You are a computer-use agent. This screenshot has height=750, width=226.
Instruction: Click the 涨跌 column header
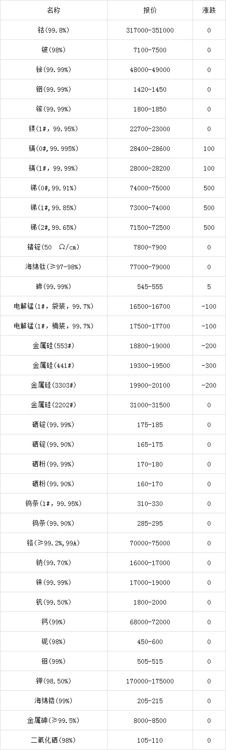pyautogui.click(x=209, y=11)
